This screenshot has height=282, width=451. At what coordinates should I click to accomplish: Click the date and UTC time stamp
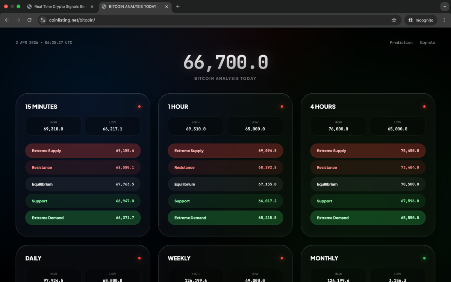[x=44, y=42]
